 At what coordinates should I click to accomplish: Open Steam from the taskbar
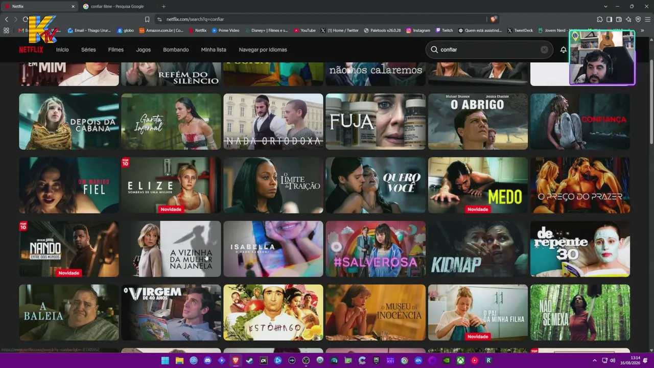(x=249, y=360)
